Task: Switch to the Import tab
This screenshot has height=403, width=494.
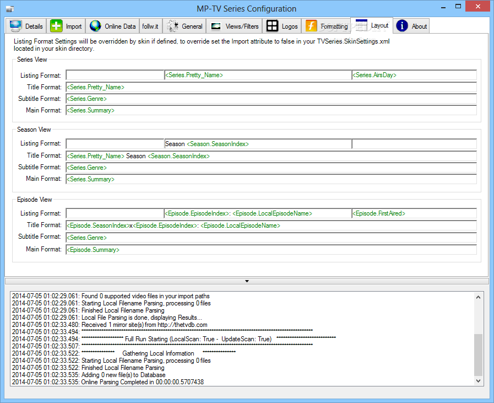Action: click(x=66, y=26)
